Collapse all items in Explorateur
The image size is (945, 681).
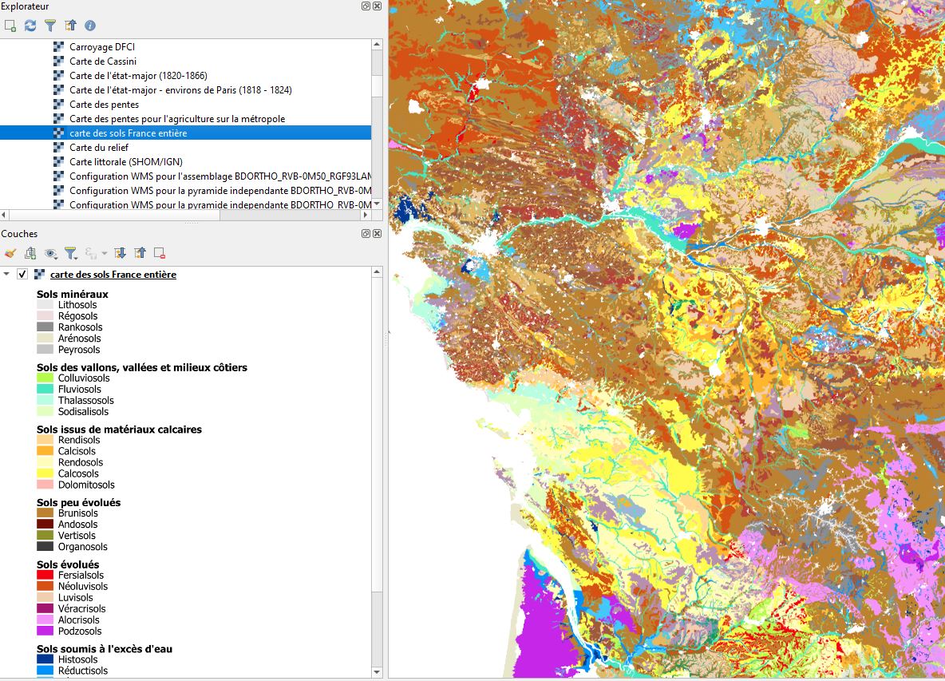(70, 26)
